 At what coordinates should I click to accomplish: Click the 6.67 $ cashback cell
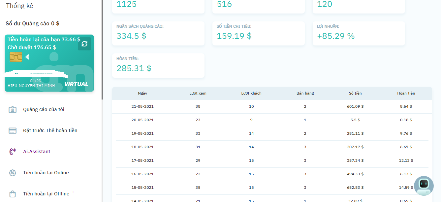click(406, 147)
